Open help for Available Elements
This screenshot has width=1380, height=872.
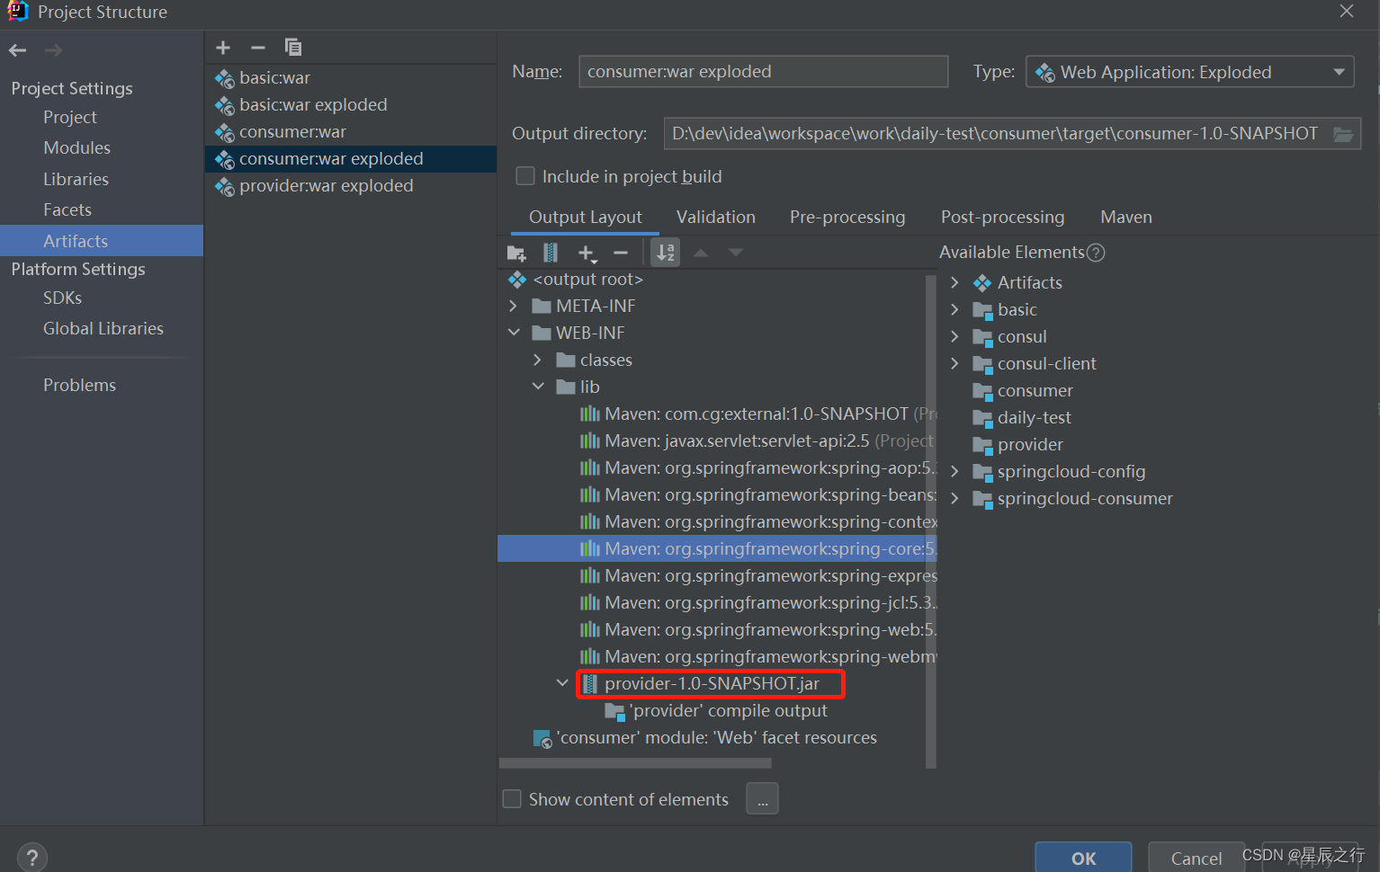coord(1096,253)
